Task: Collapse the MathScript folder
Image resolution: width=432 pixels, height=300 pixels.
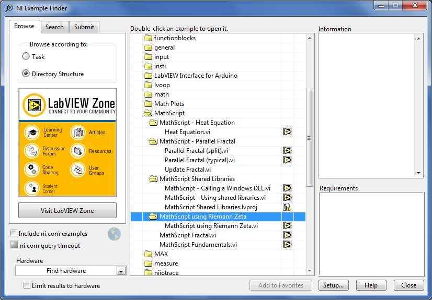Action: tap(148, 113)
